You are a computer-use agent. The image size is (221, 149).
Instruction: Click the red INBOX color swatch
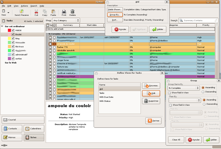[x=9, y=30]
